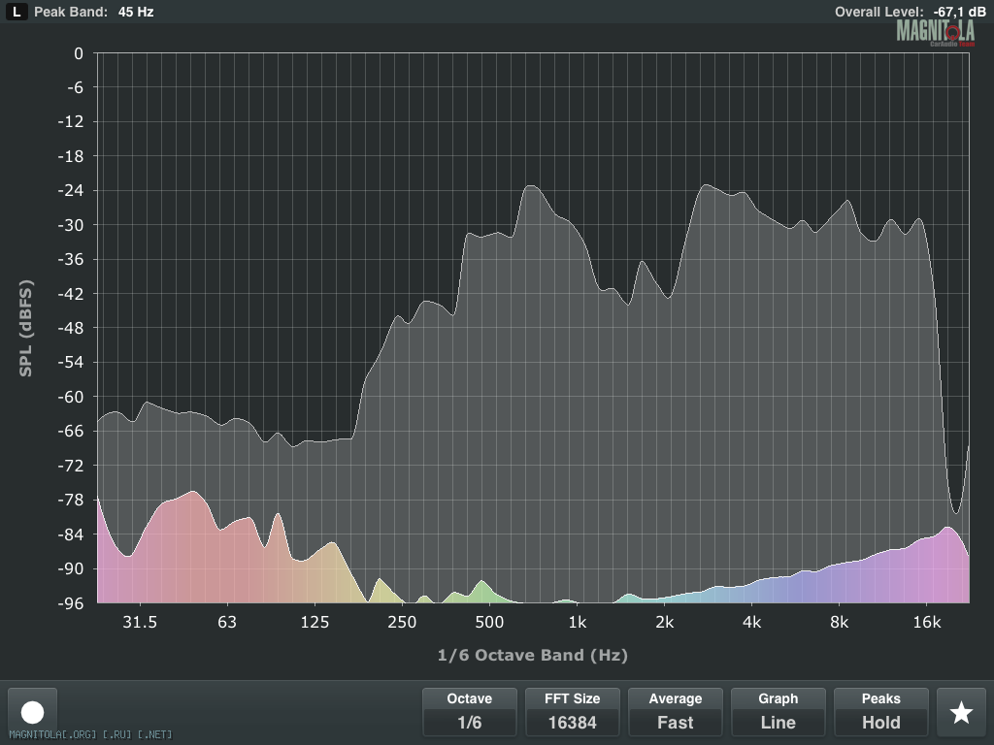The image size is (994, 745).
Task: Select the 16k frequency axis label
Action: click(926, 622)
